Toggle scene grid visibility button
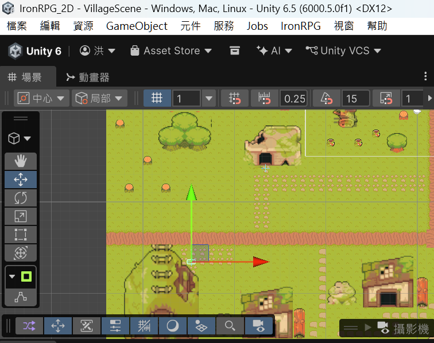 point(157,98)
